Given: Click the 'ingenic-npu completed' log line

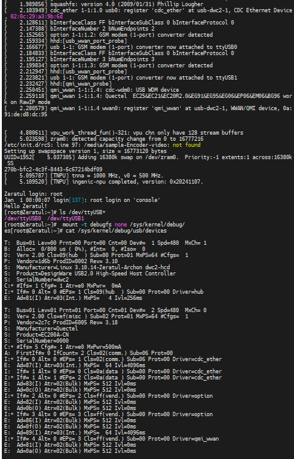Looking at the screenshot, I should point(104,182).
